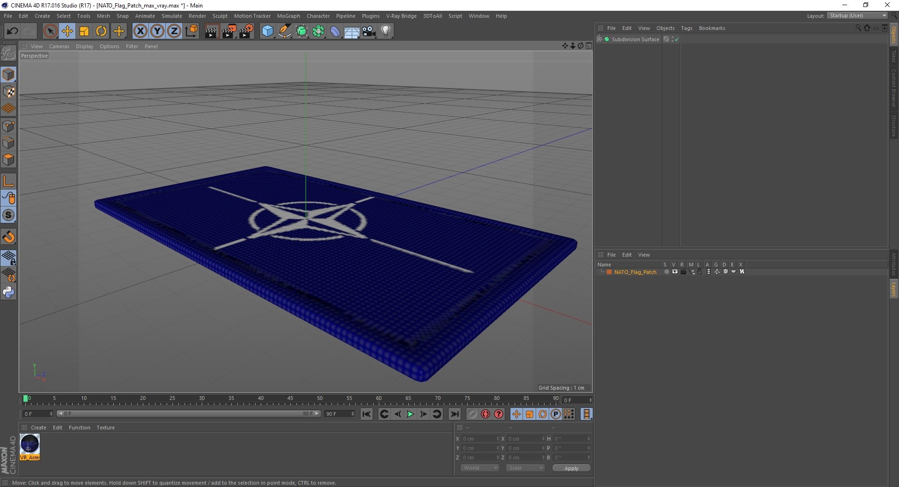
Task: Toggle parameter keyframe recording
Action: click(556, 414)
